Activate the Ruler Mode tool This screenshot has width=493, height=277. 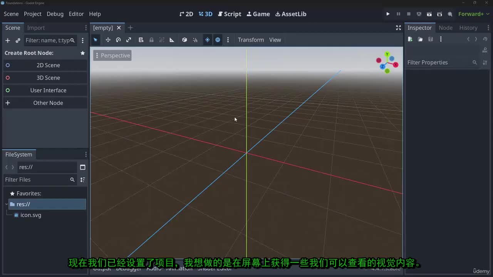(172, 40)
